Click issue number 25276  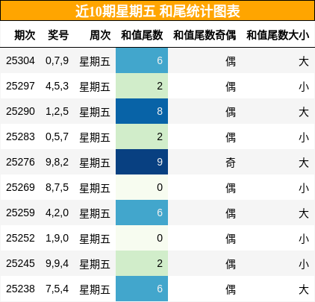tap(20, 162)
